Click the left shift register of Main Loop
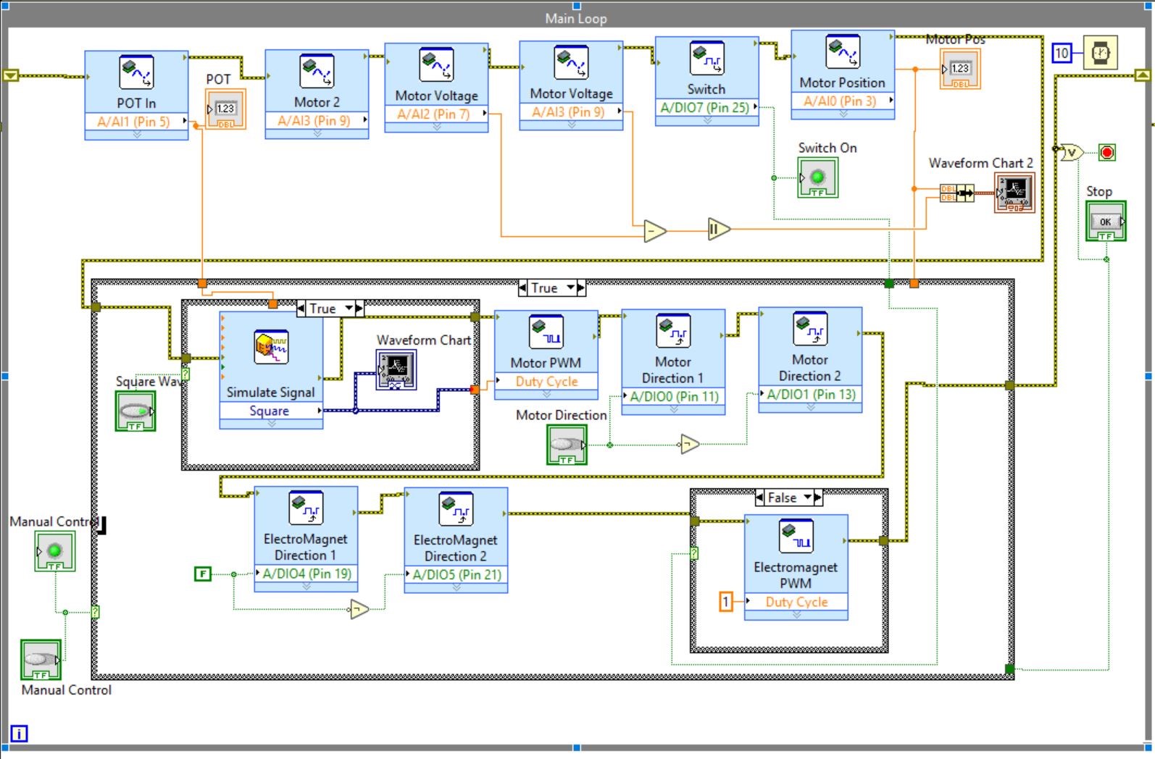 coord(10,75)
